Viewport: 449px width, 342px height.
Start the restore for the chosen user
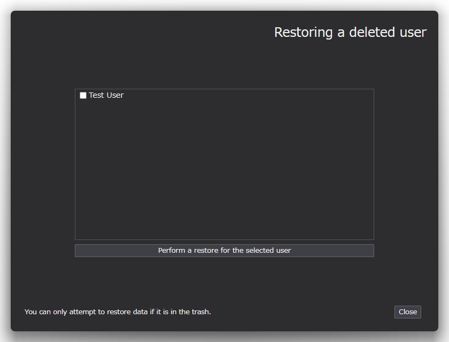coord(224,251)
